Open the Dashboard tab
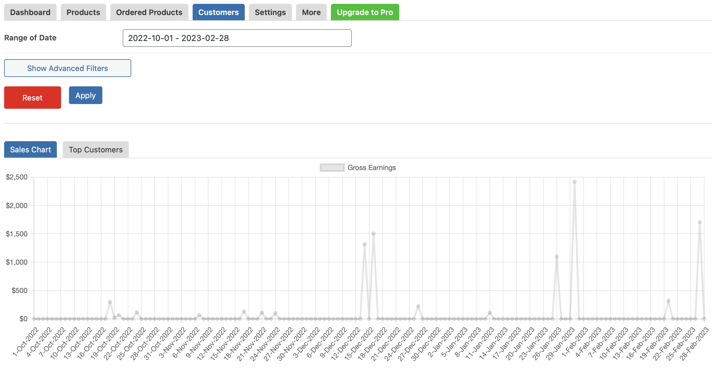 click(30, 12)
